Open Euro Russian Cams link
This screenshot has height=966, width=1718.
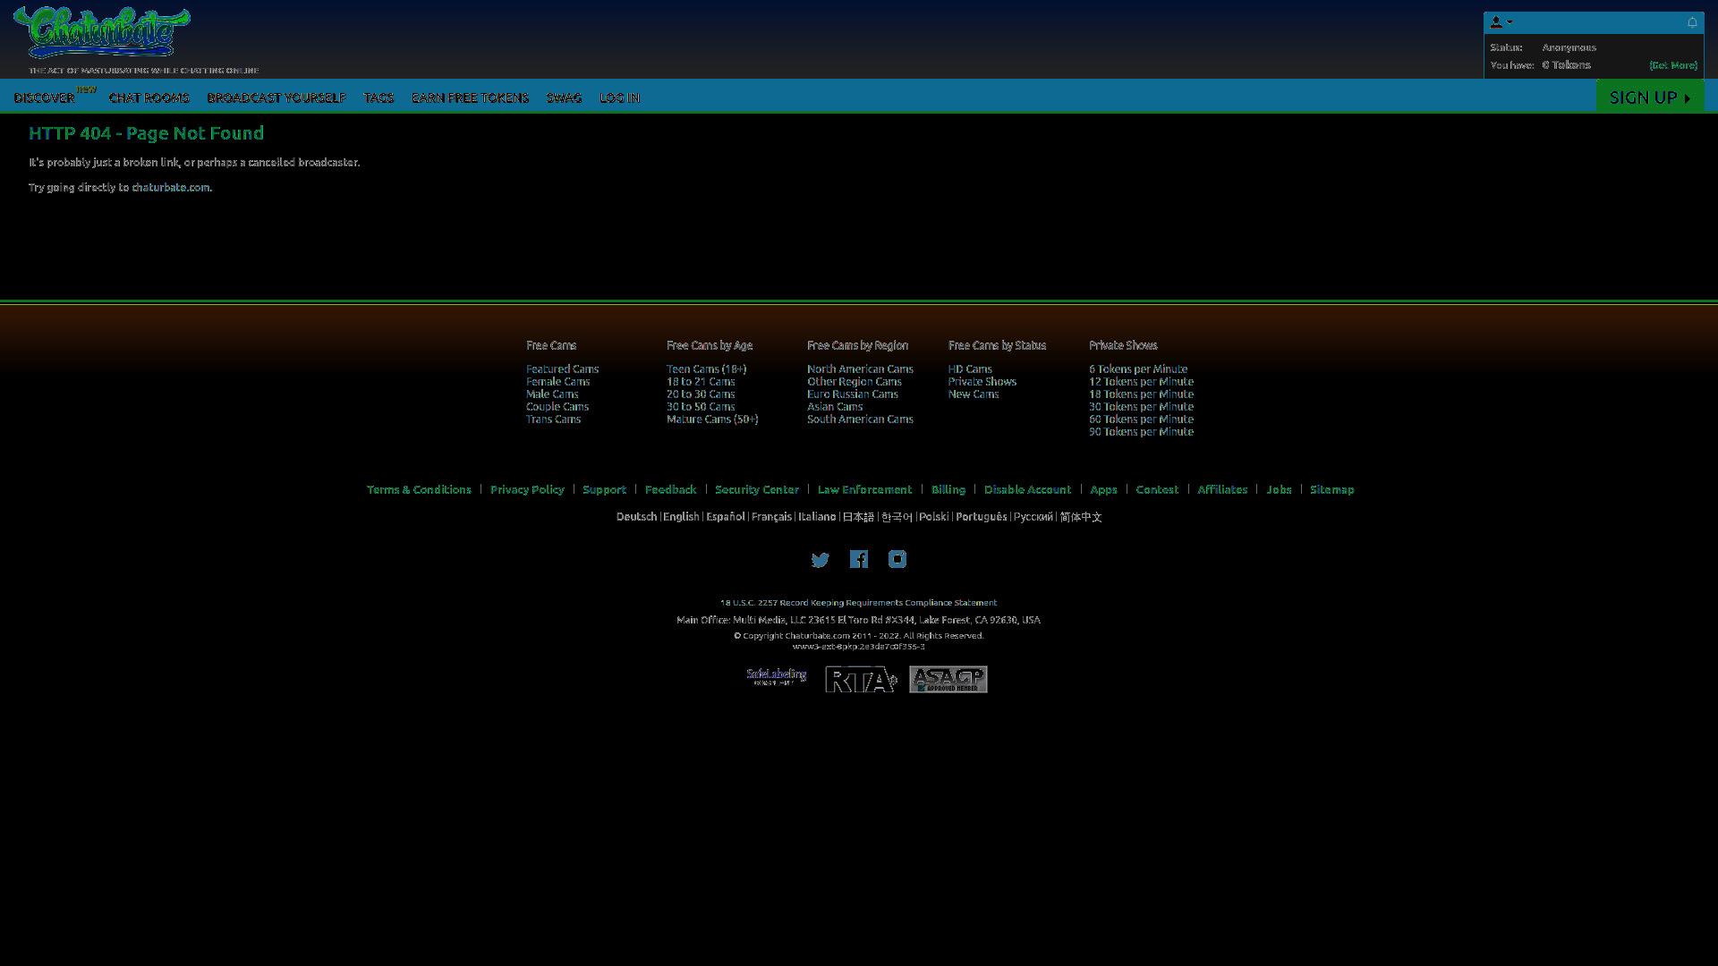852,394
